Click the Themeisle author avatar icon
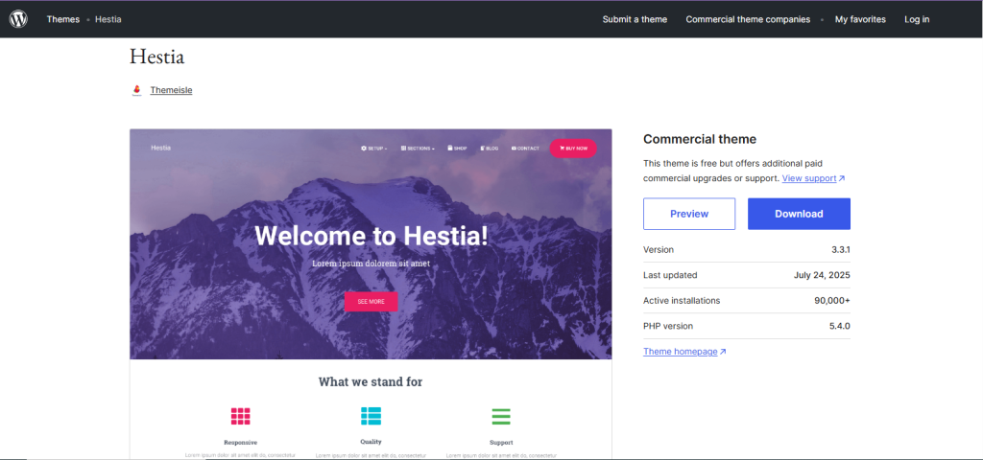 tap(136, 90)
